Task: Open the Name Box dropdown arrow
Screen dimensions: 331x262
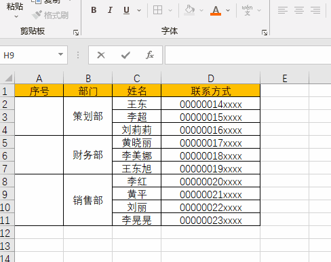Action: (60, 54)
